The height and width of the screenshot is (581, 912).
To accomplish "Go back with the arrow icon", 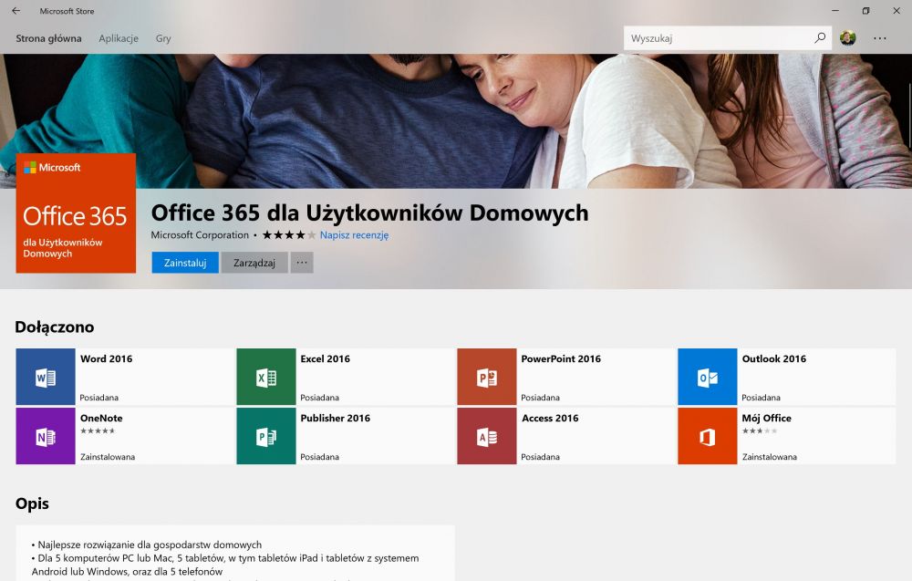I will [16, 10].
